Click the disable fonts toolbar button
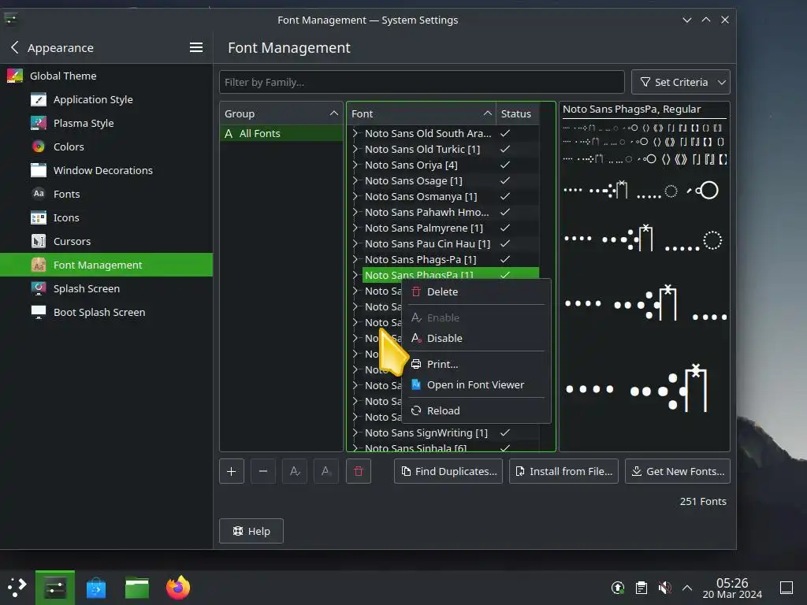 [326, 471]
